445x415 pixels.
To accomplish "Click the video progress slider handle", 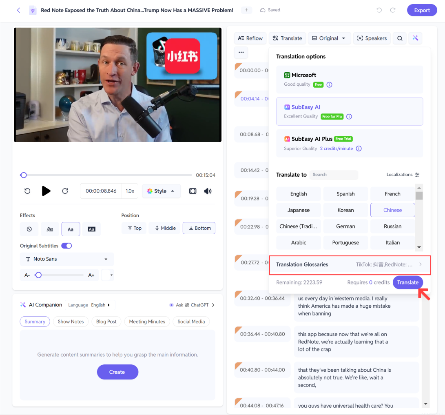I will pos(24,175).
